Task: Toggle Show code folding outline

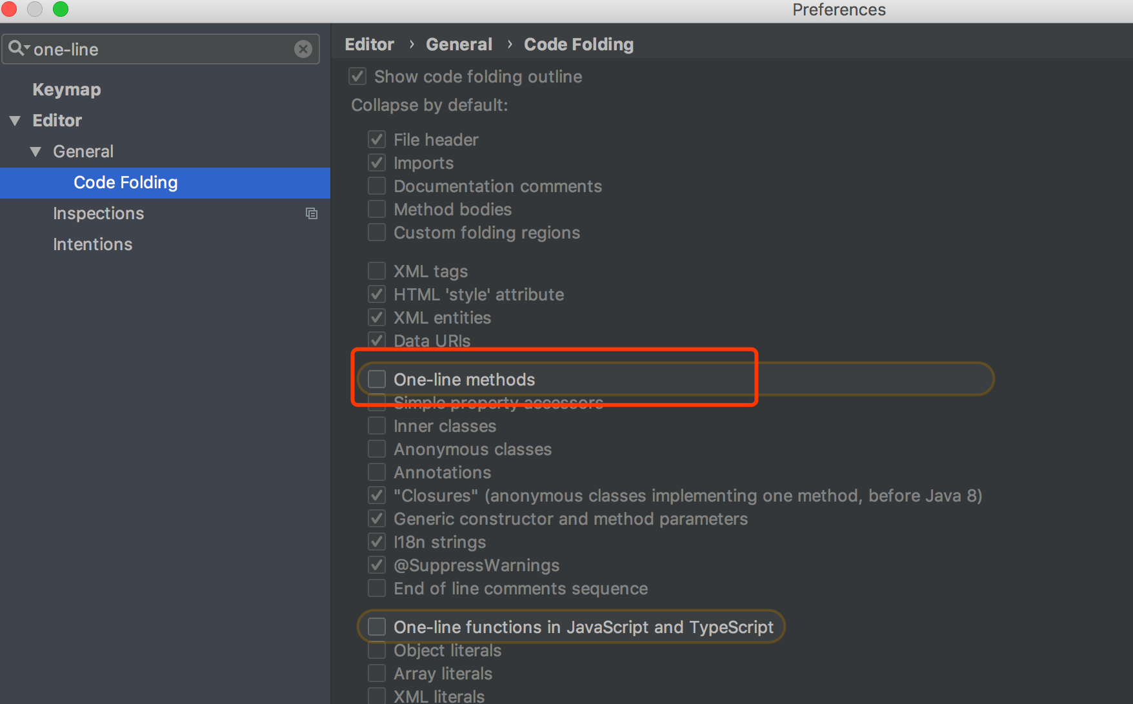Action: 357,76
